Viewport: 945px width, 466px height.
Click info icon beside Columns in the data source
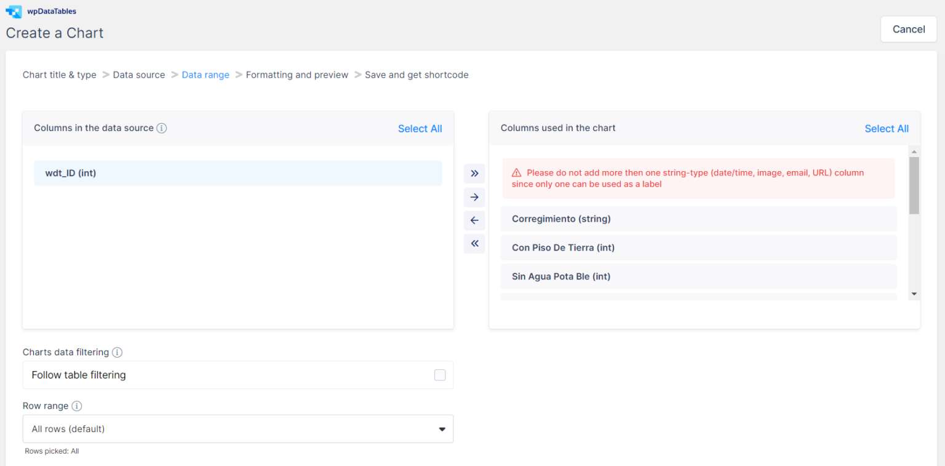coord(162,128)
